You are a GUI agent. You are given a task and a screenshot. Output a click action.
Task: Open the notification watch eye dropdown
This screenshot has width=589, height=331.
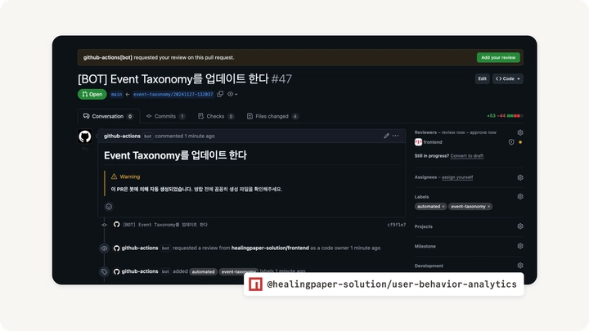pos(232,94)
